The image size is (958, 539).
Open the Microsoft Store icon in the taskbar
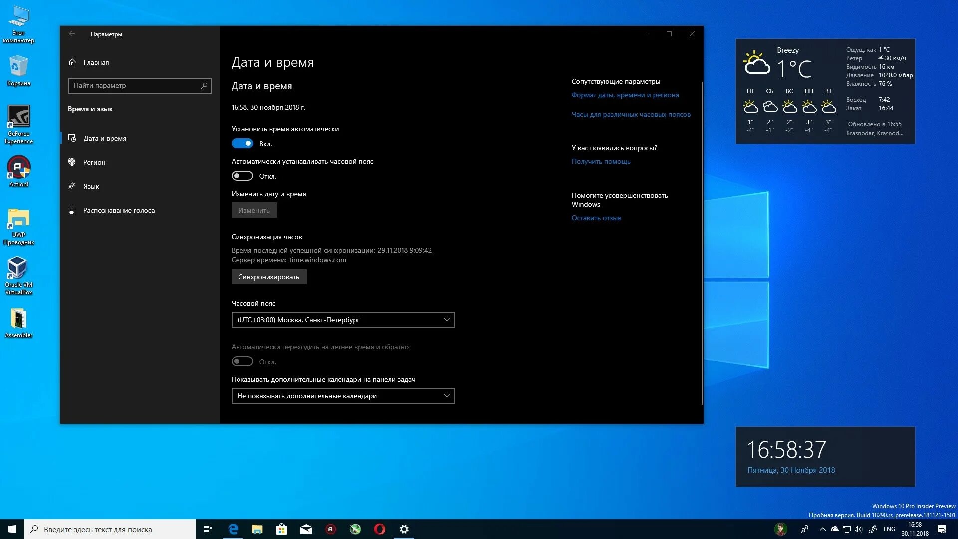[x=282, y=529]
